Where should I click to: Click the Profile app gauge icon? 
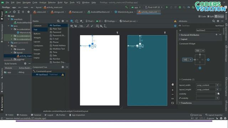[188, 7]
